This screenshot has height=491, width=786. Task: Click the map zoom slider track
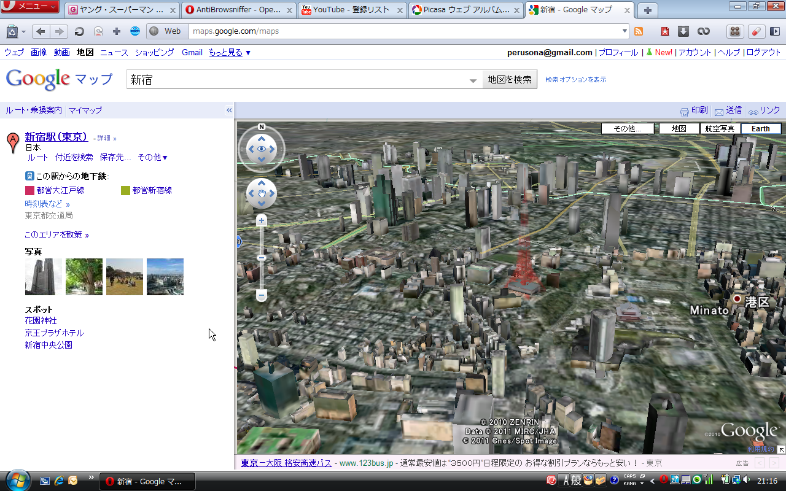click(x=262, y=258)
